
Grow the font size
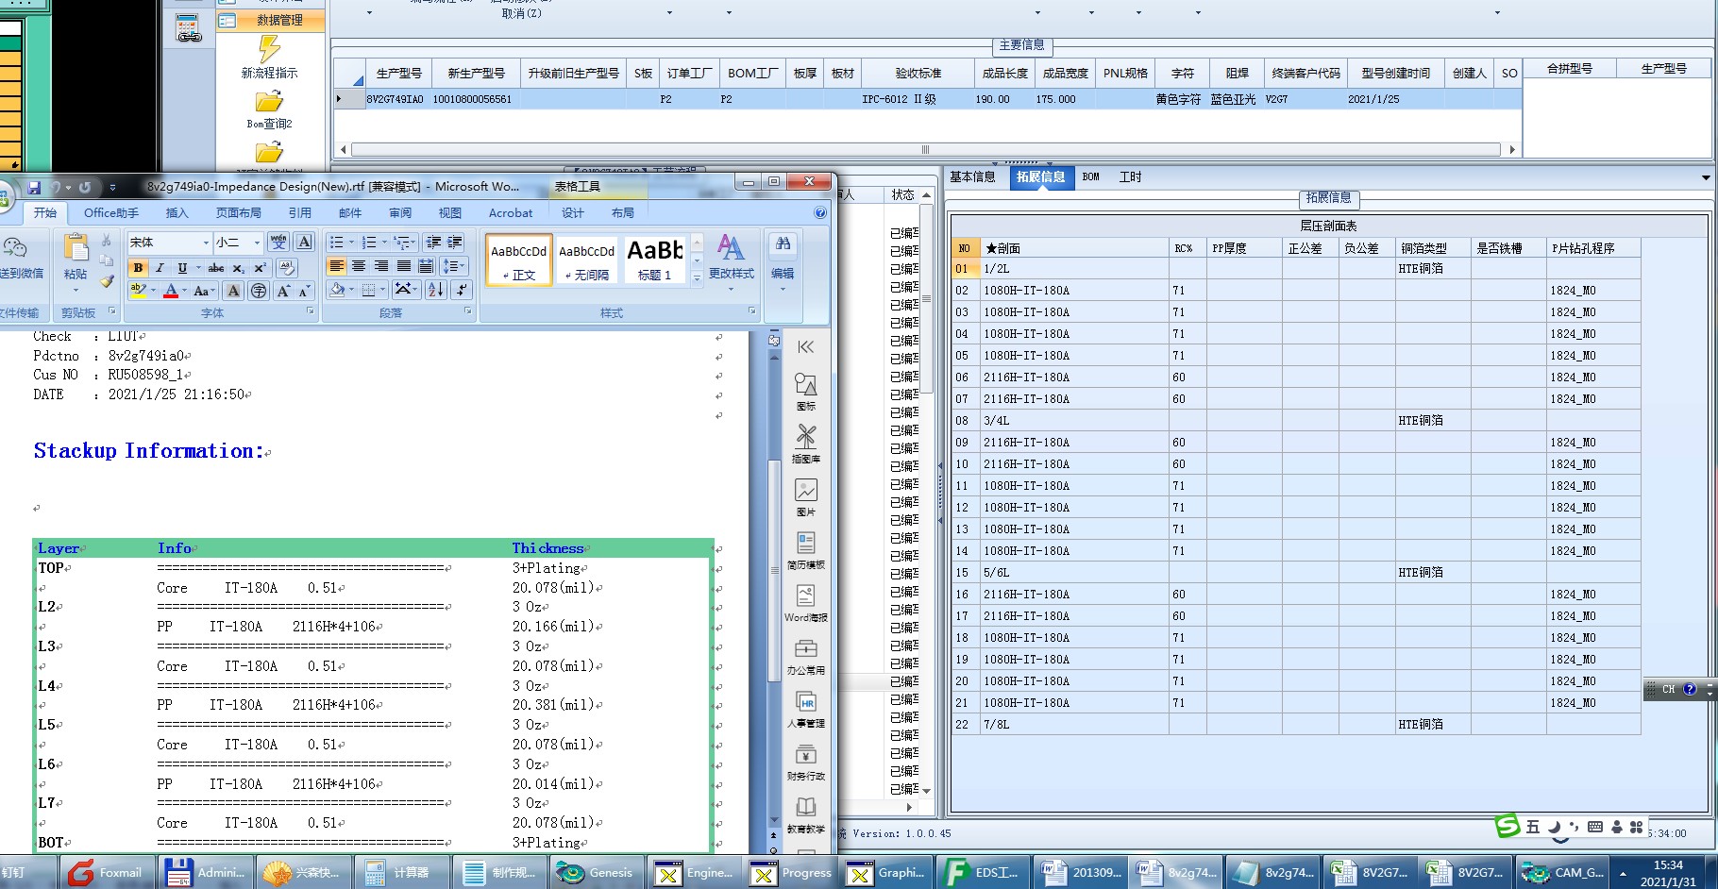(283, 291)
